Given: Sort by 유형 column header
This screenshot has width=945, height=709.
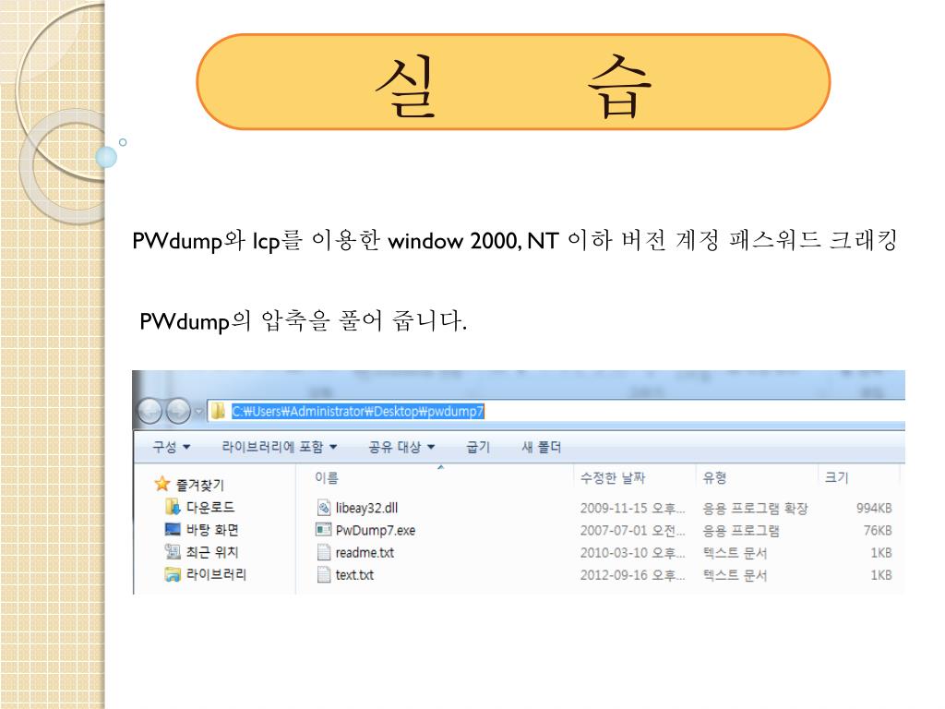Looking at the screenshot, I should 714,477.
